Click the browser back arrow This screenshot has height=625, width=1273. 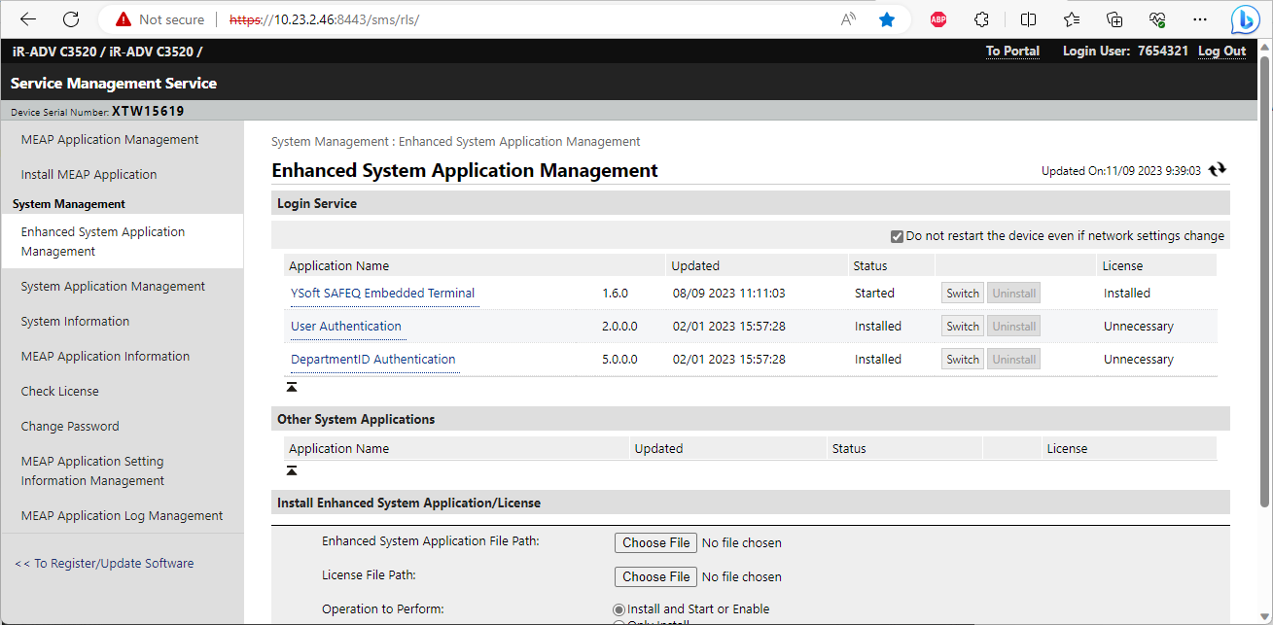point(28,19)
